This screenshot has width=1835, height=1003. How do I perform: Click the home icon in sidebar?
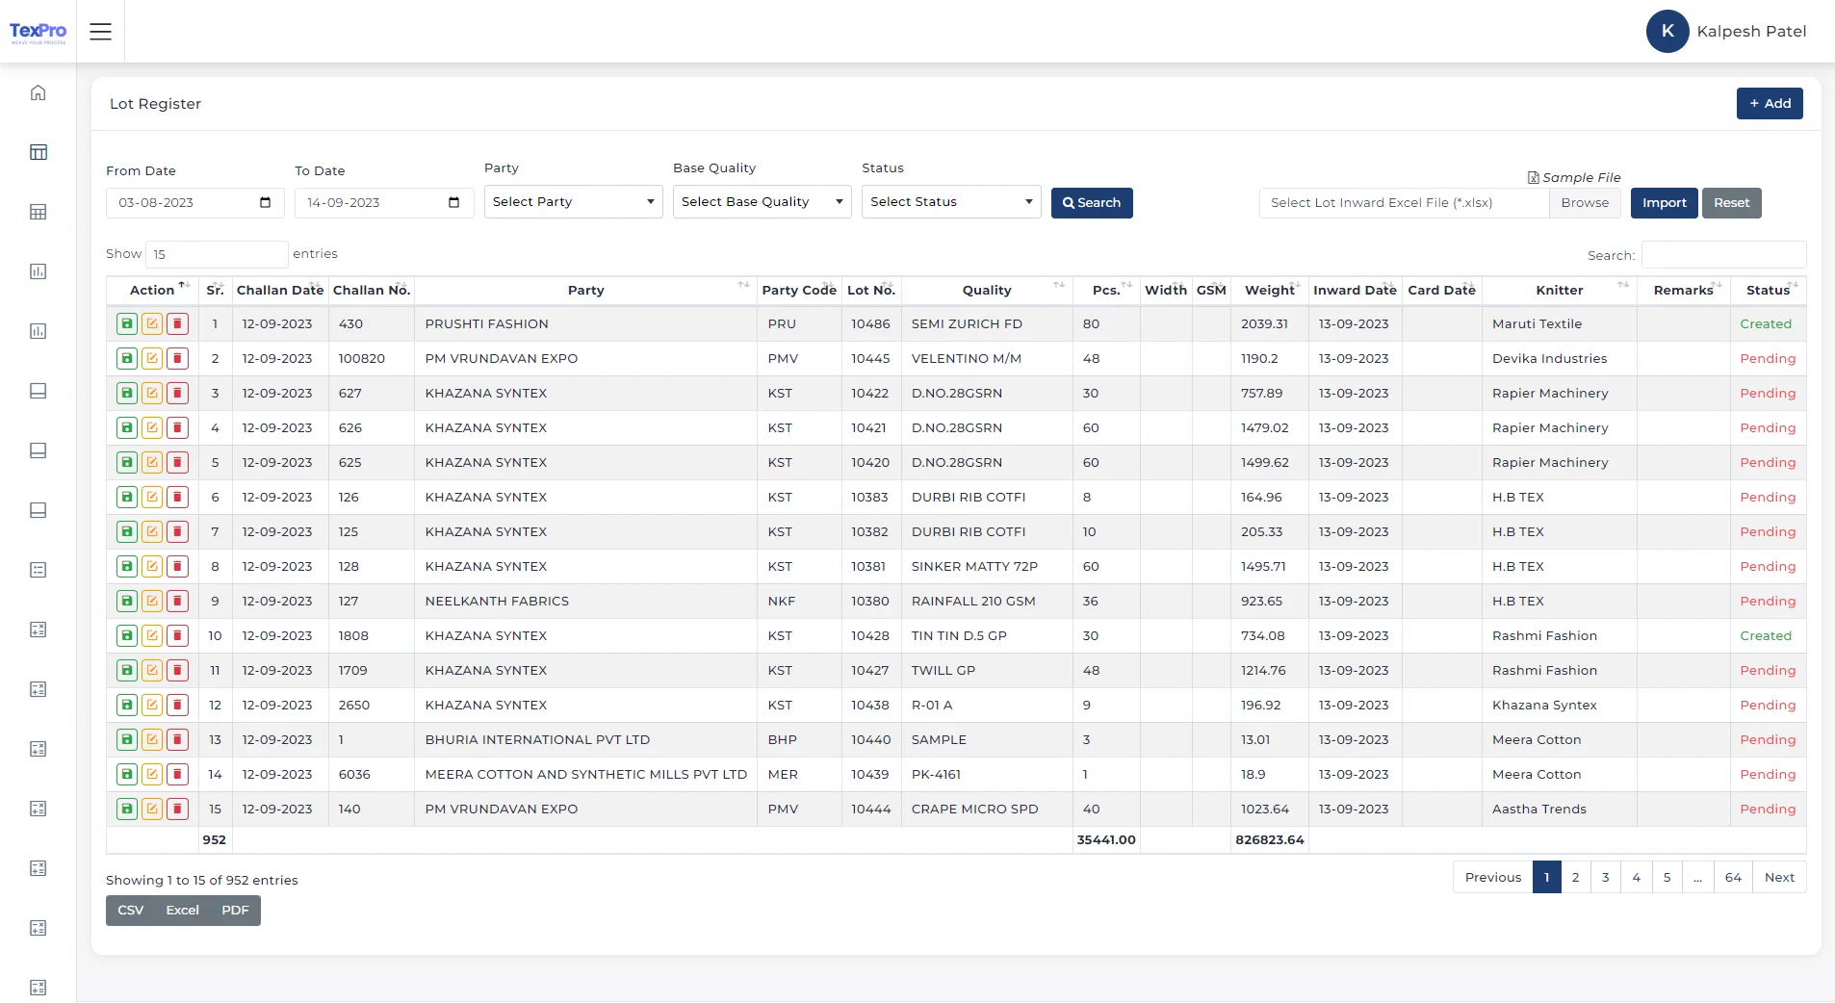(x=39, y=93)
